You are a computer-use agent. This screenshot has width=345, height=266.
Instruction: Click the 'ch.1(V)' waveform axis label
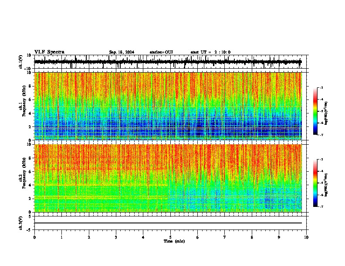click(21, 62)
